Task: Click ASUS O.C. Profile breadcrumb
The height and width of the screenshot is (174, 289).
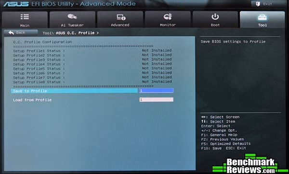Action: tap(75, 33)
